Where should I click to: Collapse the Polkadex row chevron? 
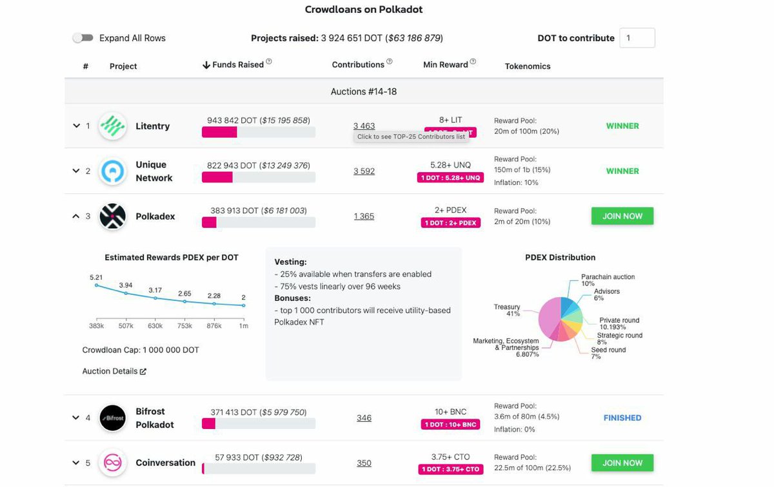pyautogui.click(x=76, y=216)
